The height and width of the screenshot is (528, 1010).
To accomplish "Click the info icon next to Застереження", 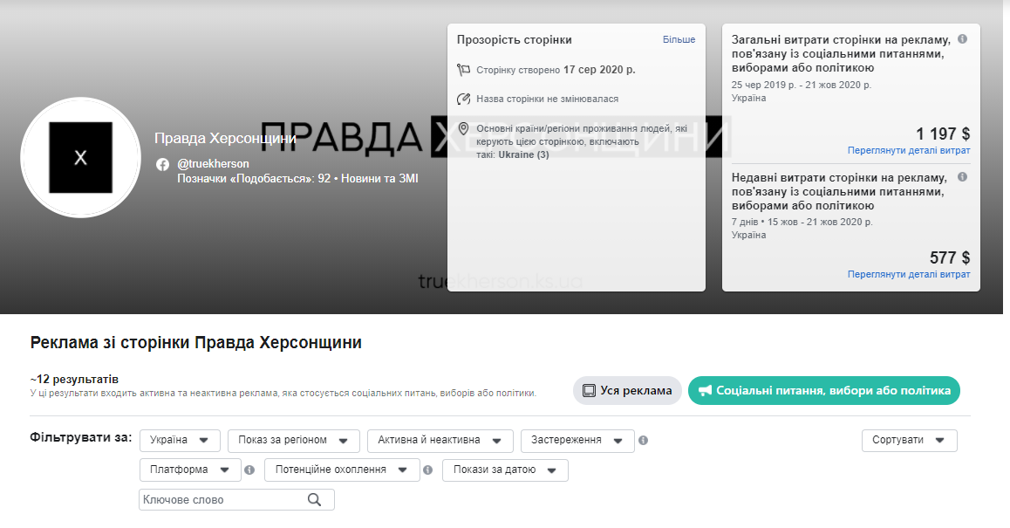I will click(x=643, y=441).
